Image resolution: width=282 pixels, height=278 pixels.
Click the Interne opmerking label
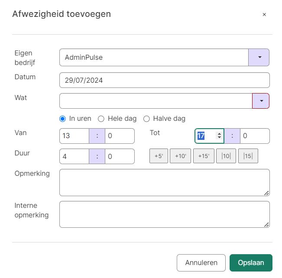click(32, 210)
